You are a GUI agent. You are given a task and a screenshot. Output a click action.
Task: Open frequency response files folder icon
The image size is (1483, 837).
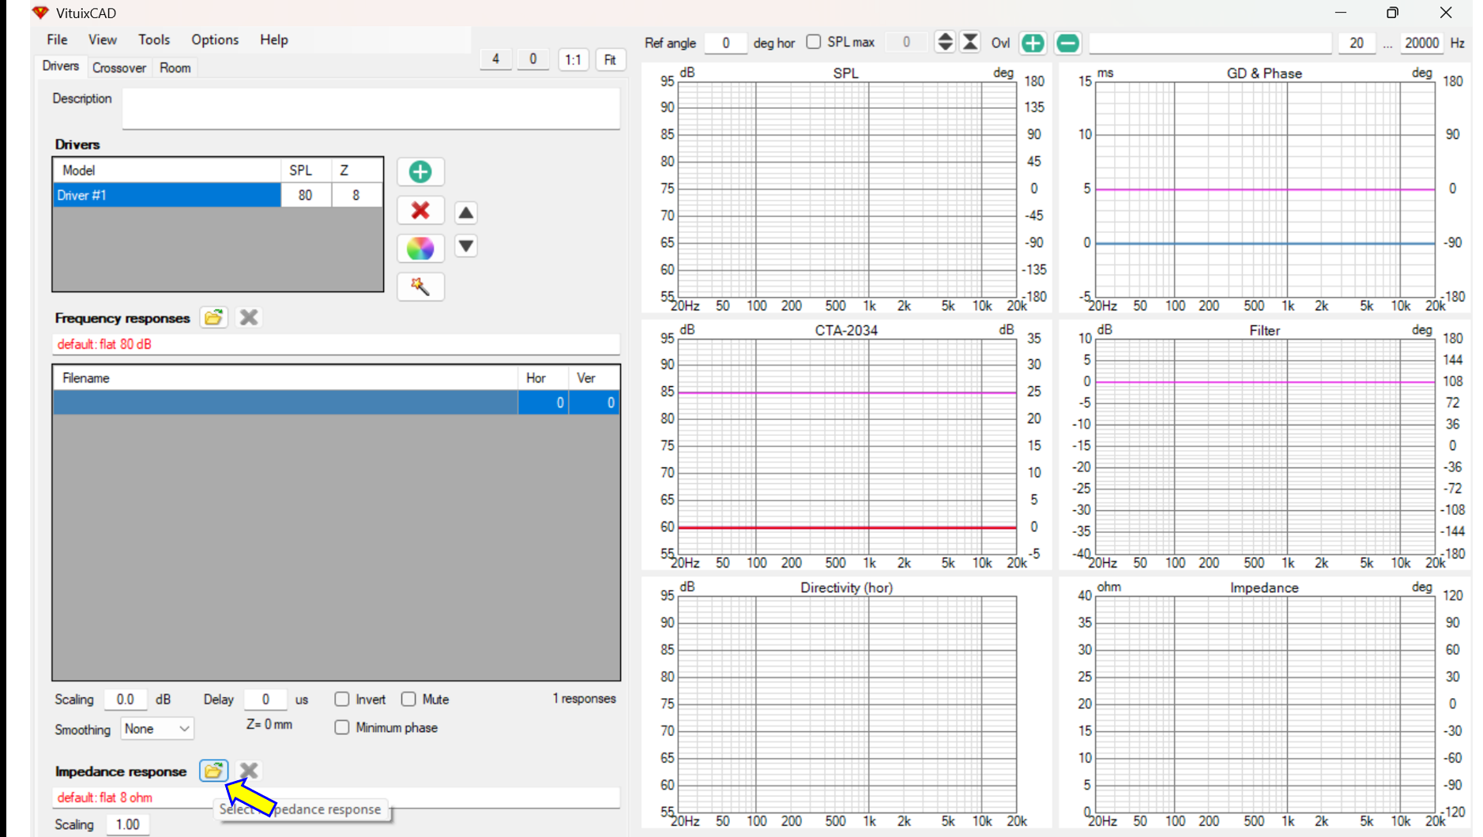(x=213, y=317)
